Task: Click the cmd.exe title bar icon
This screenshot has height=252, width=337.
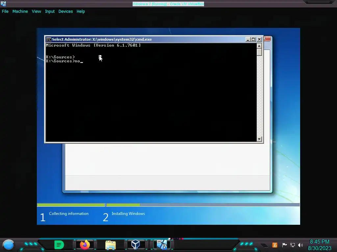Action: click(49, 39)
